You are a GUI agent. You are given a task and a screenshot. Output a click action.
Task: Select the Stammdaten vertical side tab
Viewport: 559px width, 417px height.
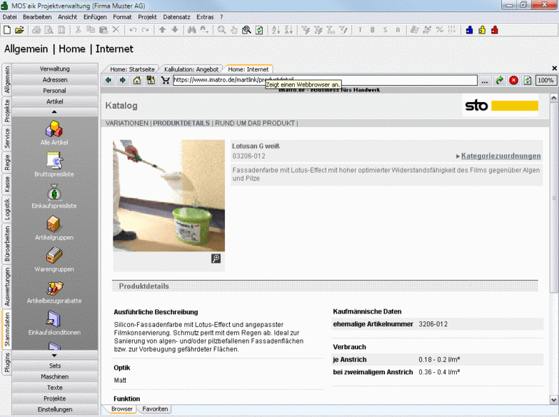tap(7, 329)
